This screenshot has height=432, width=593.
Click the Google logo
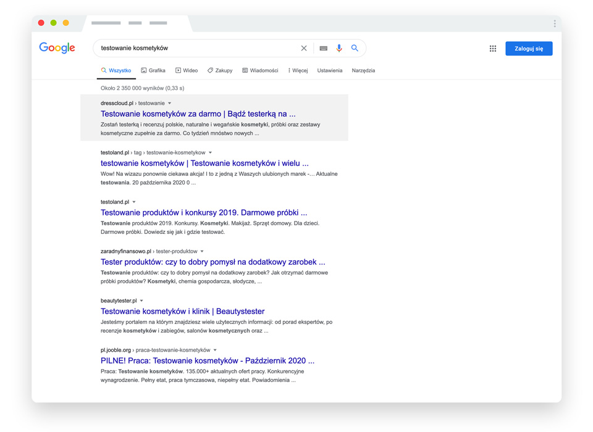pos(57,48)
